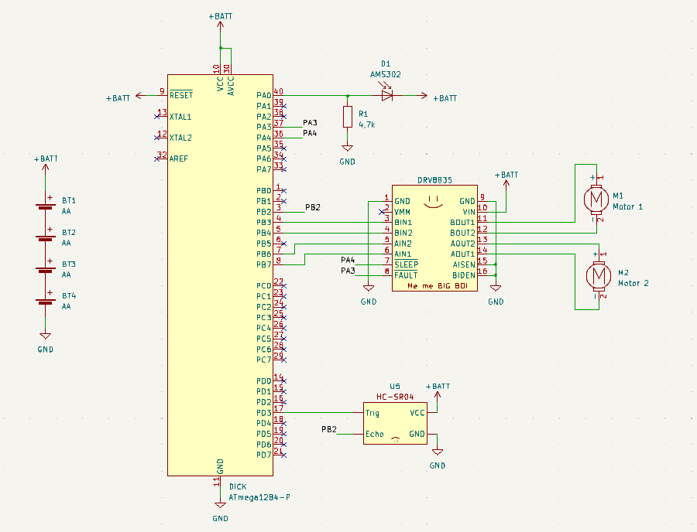Click the PB2 net label beside the PB2 pin
The width and height of the screenshot is (697, 532).
(x=313, y=207)
